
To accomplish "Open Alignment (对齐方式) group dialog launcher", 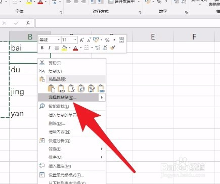I will coord(140,12).
